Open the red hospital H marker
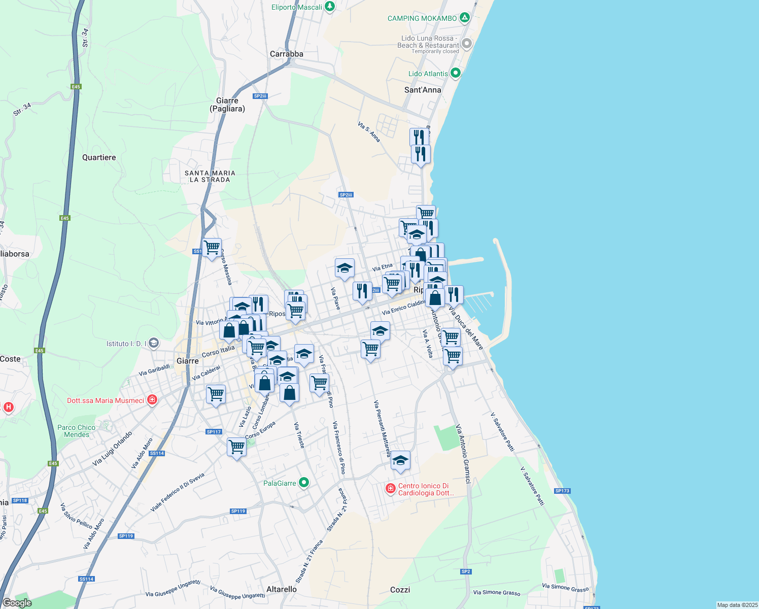The width and height of the screenshot is (759, 609). [8, 407]
